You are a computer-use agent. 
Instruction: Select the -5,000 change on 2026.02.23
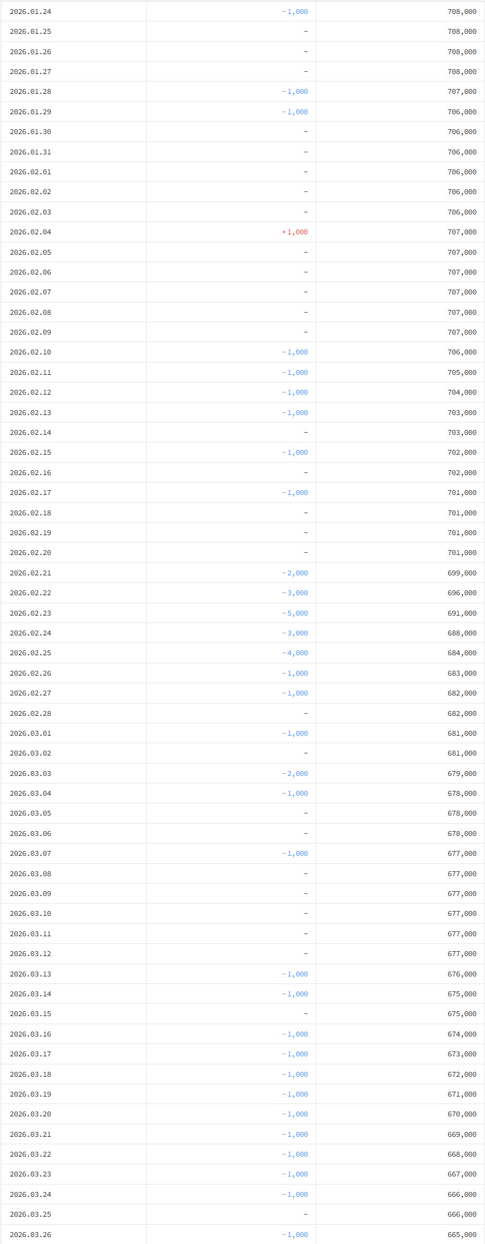(295, 613)
